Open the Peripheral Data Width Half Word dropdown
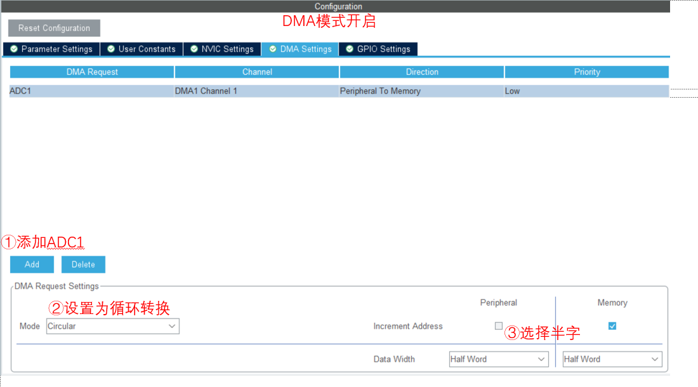The height and width of the screenshot is (387, 698). click(x=498, y=358)
